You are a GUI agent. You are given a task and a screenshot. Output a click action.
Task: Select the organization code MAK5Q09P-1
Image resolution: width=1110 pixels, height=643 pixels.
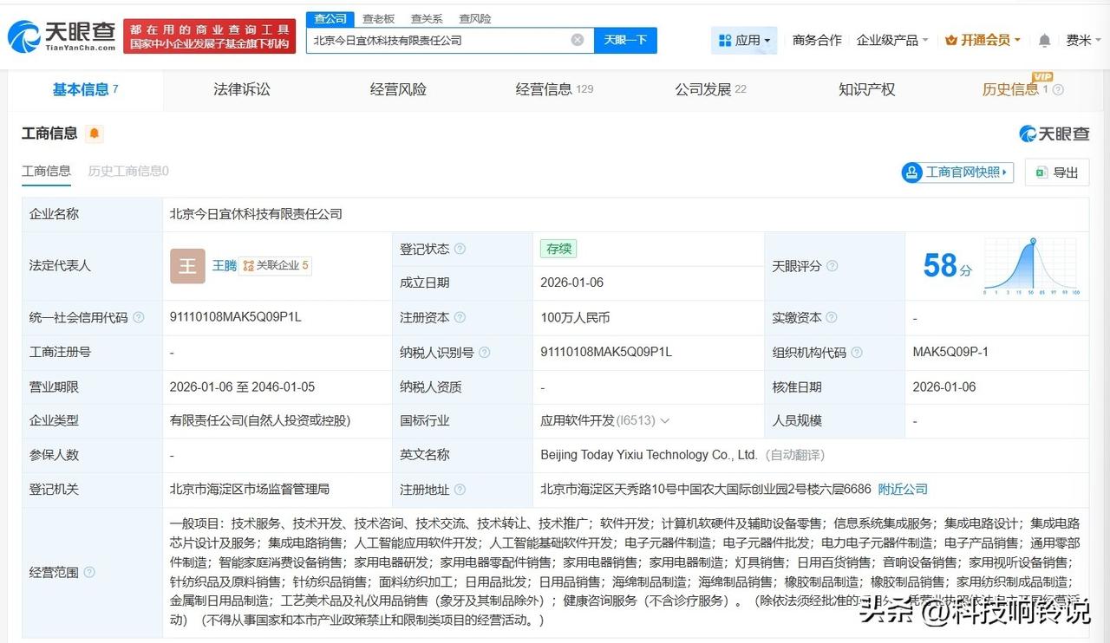click(950, 352)
